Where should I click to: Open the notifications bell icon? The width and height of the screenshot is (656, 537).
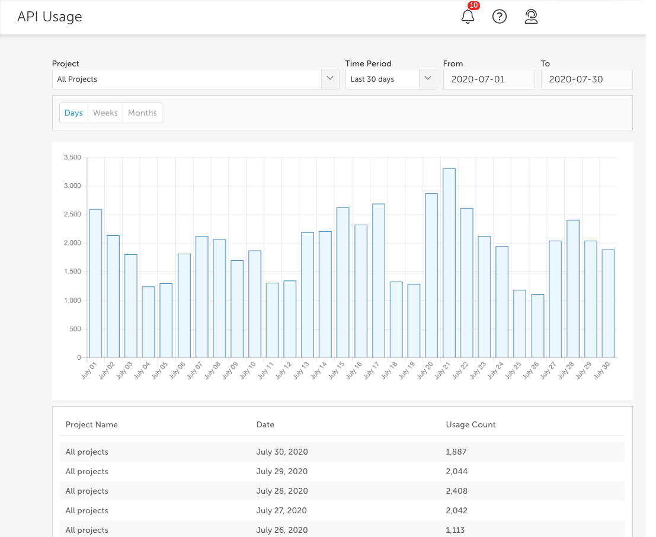pyautogui.click(x=468, y=17)
